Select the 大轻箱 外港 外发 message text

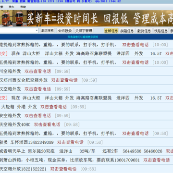(x=19, y=107)
